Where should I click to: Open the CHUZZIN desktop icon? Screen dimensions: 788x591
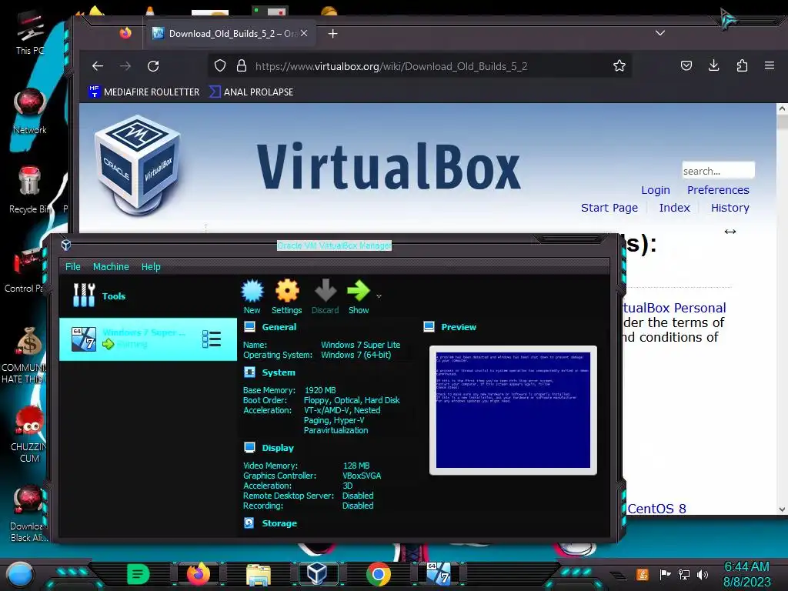point(28,434)
